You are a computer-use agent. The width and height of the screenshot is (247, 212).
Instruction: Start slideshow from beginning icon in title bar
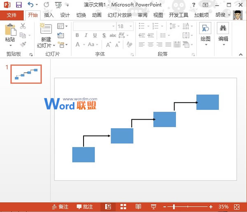tap(58, 5)
